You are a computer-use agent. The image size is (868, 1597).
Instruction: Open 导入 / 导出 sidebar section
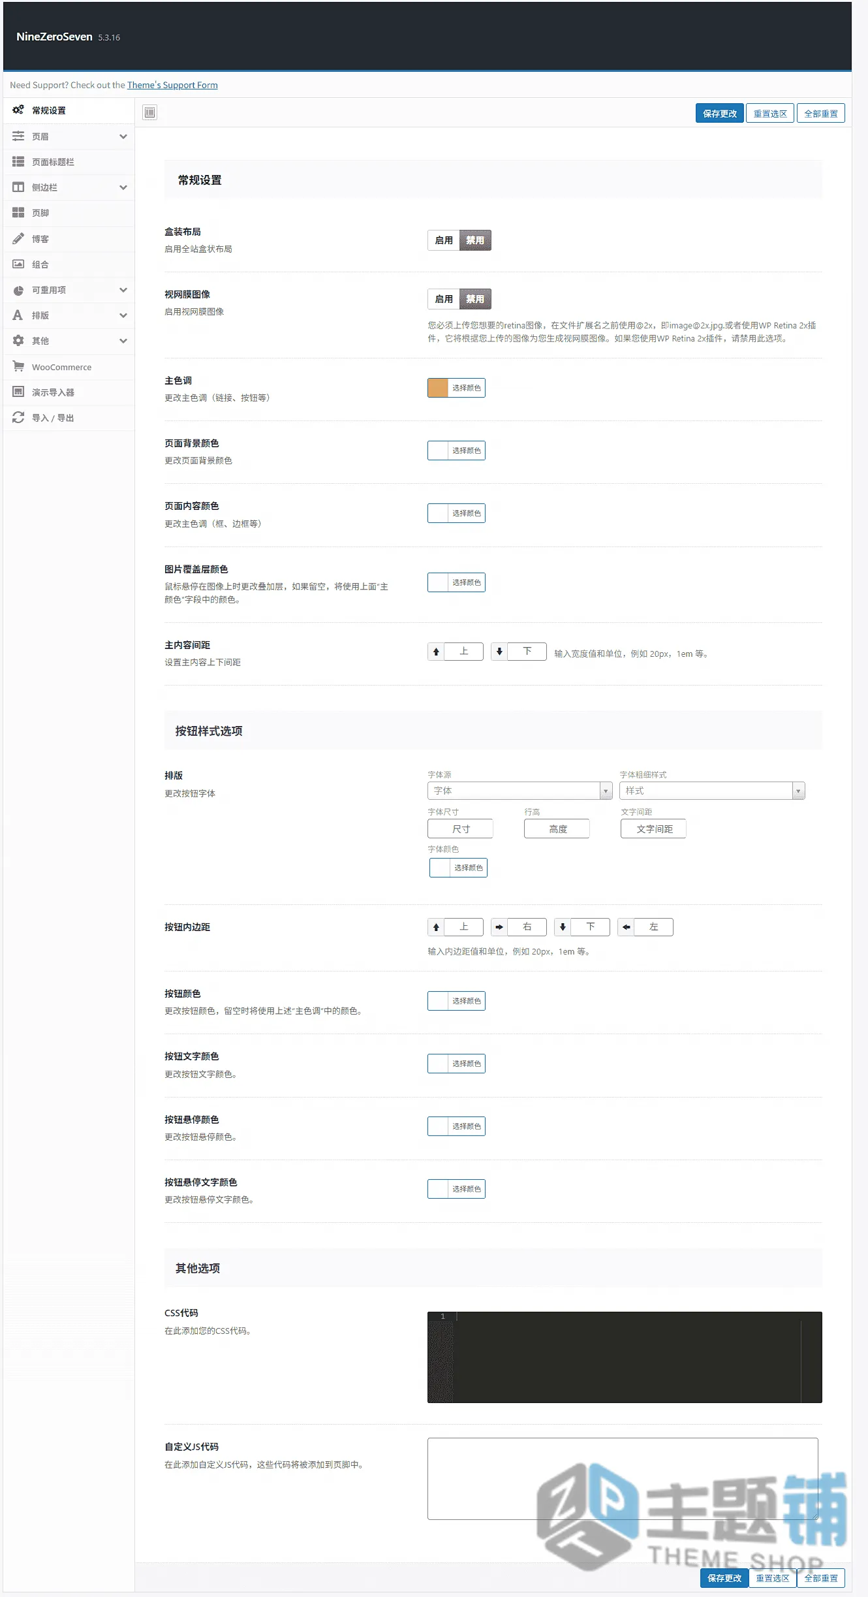click(x=69, y=418)
